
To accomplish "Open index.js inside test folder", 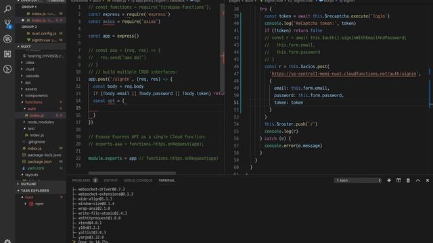I will (37, 135).
